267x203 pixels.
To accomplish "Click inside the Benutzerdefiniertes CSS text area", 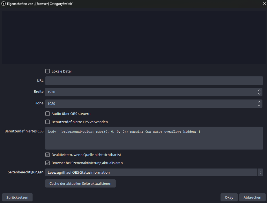I will [x=154, y=140].
